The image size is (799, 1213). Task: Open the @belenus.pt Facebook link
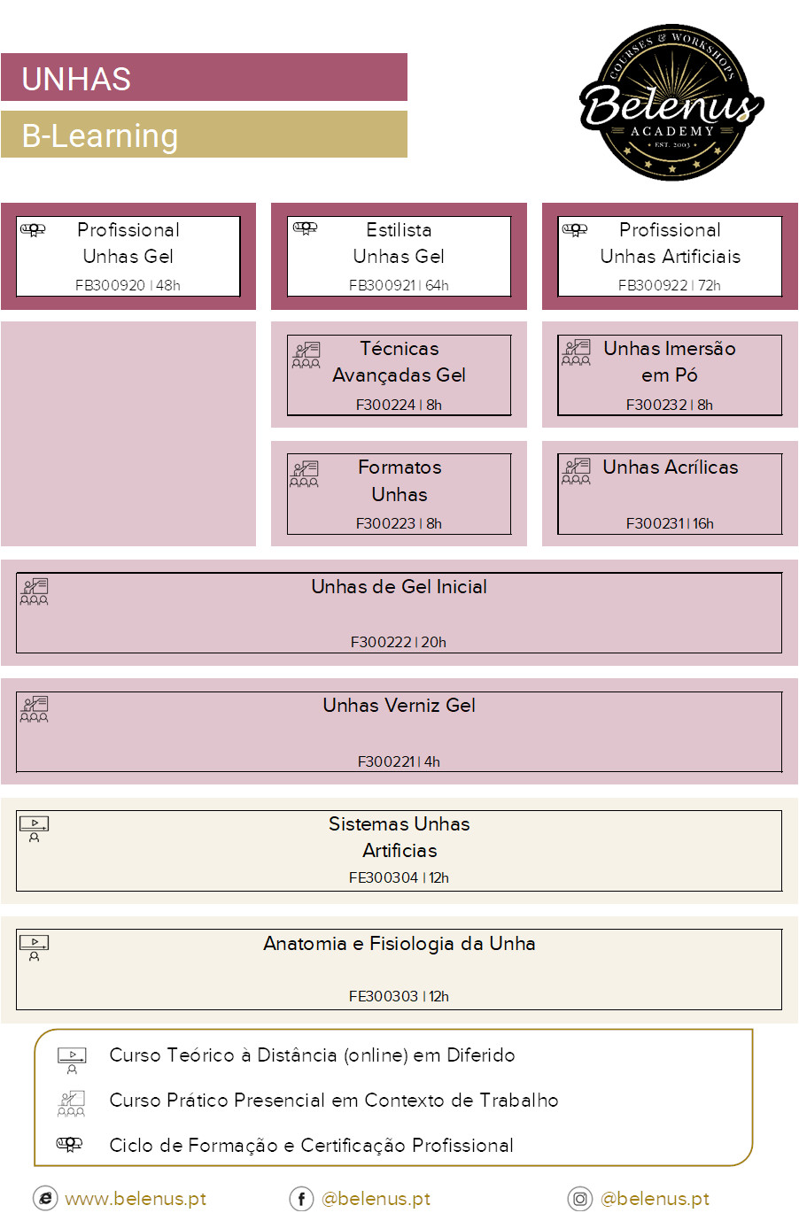pos(376,1199)
